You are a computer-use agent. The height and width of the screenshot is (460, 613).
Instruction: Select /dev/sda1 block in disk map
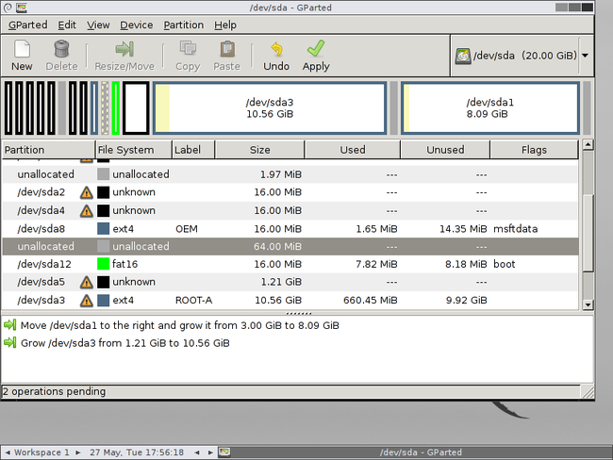pyautogui.click(x=488, y=107)
